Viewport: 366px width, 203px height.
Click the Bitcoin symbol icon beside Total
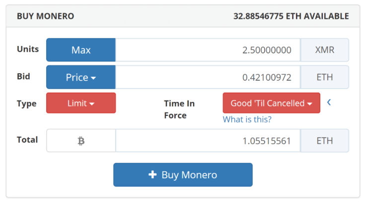click(81, 141)
